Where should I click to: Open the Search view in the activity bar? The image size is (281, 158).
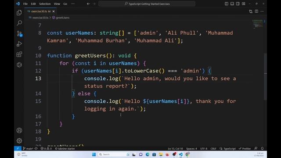coord(19,23)
